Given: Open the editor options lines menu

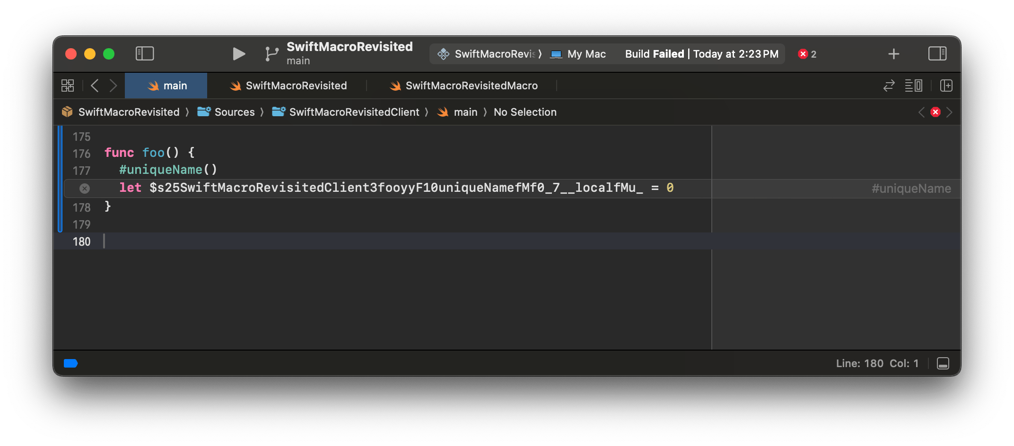Looking at the screenshot, I should 913,86.
